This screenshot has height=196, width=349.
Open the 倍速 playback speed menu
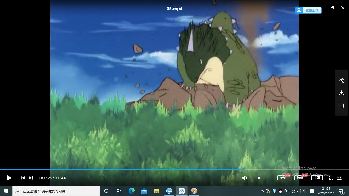283,178
